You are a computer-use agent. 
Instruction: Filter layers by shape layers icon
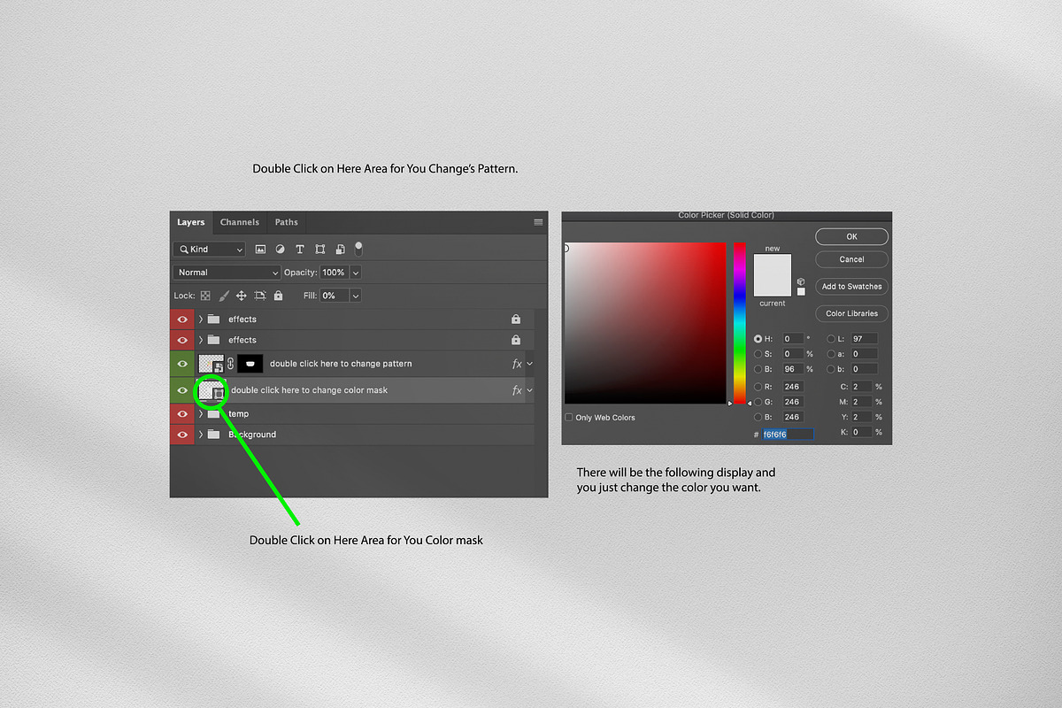point(319,250)
